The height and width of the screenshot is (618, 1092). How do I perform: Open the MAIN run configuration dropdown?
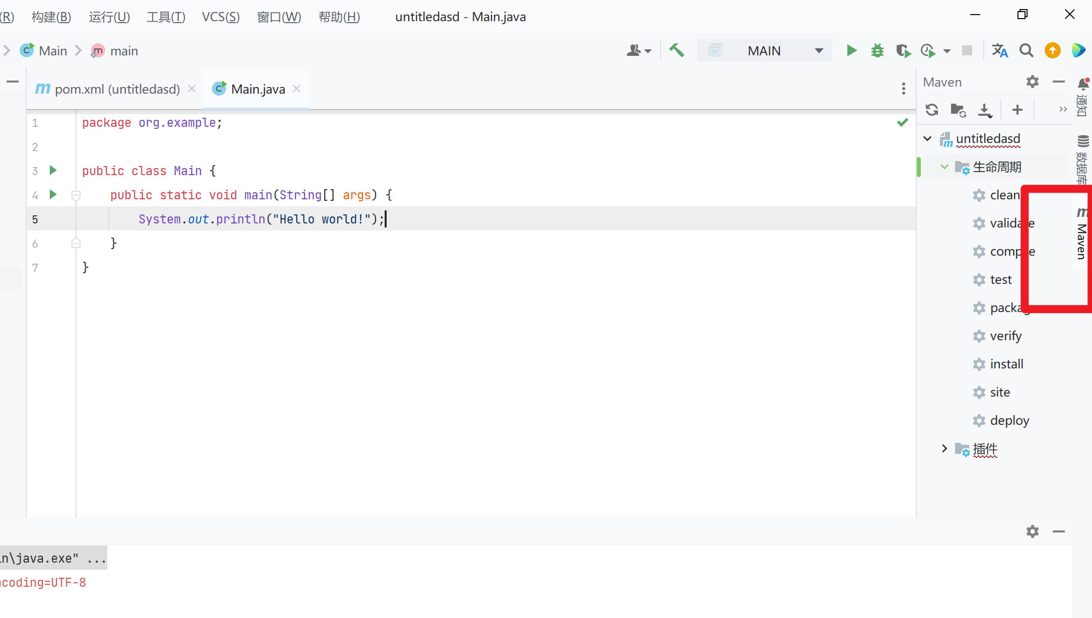click(x=765, y=51)
